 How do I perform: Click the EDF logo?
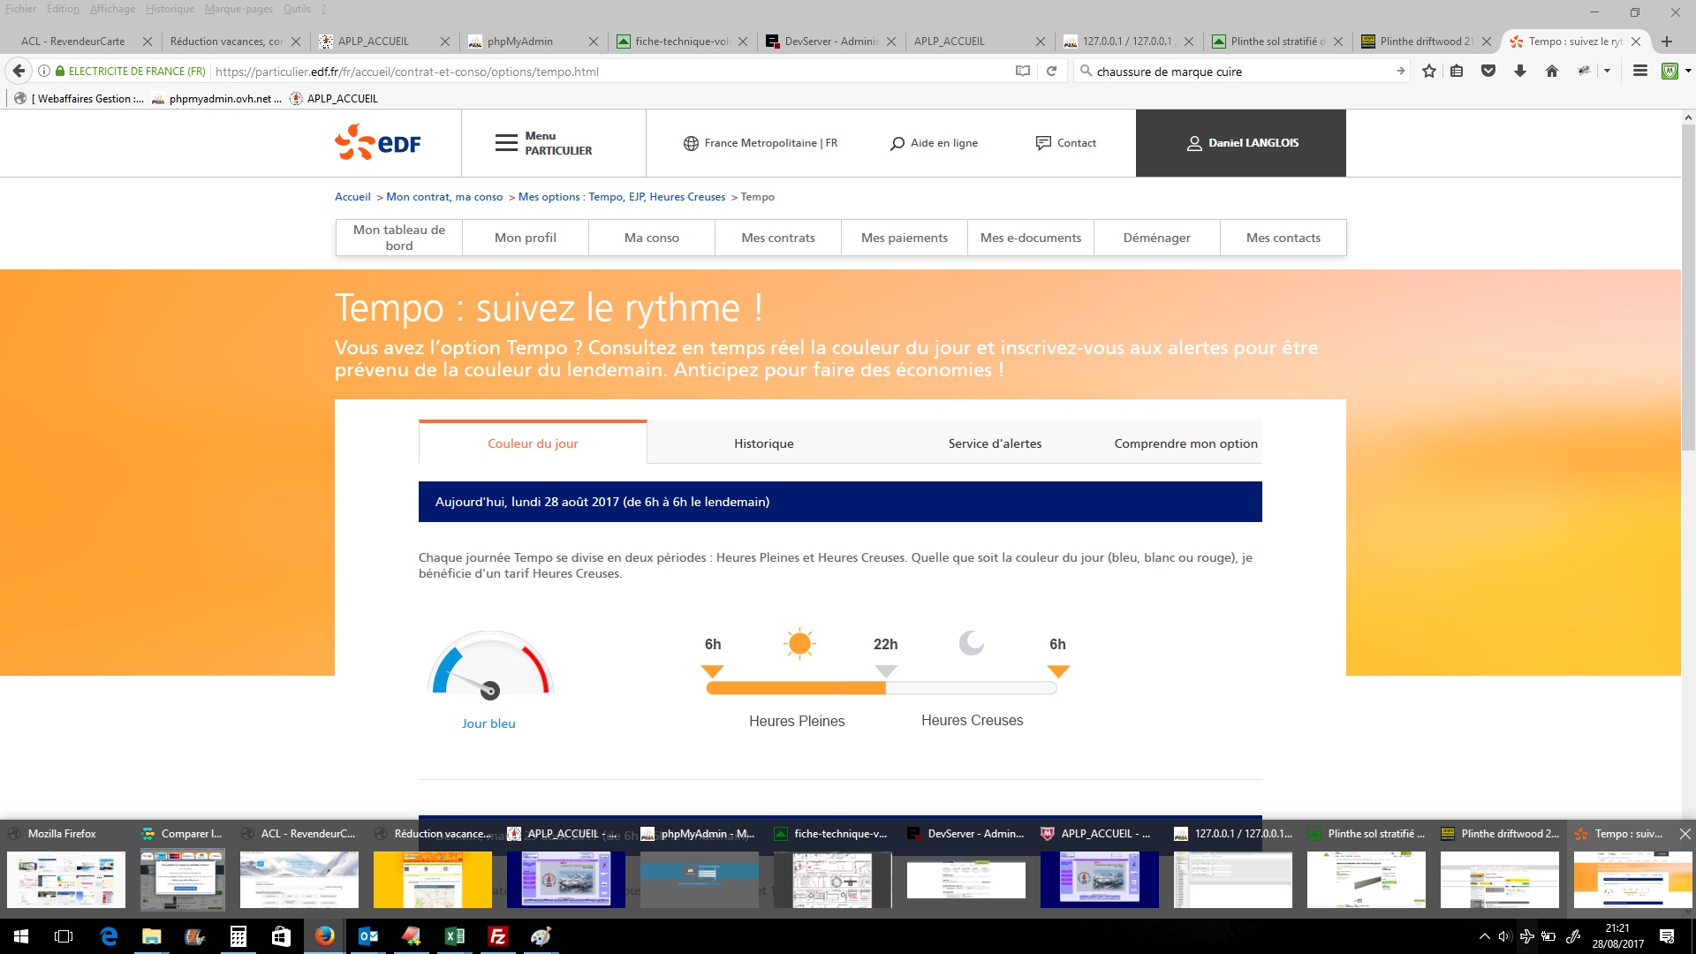(x=378, y=142)
